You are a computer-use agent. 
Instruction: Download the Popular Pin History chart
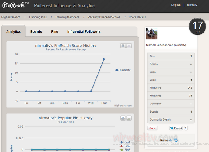(129, 118)
